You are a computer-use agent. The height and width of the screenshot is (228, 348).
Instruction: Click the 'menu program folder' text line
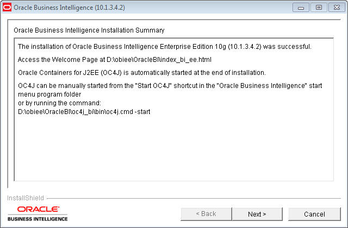pyautogui.click(x=49, y=94)
